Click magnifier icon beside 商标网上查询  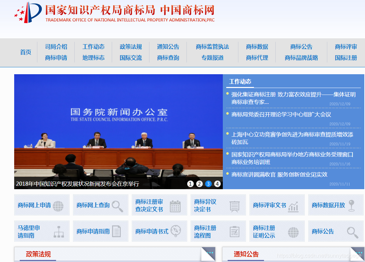117,206
